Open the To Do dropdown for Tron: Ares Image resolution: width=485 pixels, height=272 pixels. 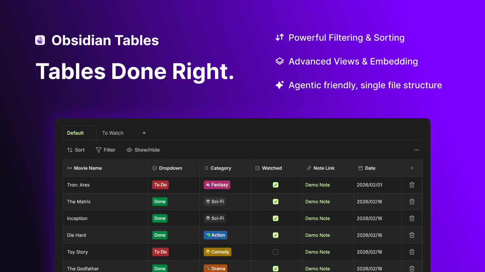click(x=160, y=185)
